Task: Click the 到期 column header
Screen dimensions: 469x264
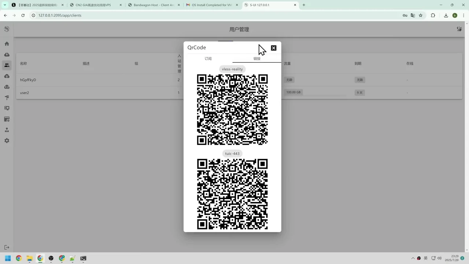Action: 358,63
